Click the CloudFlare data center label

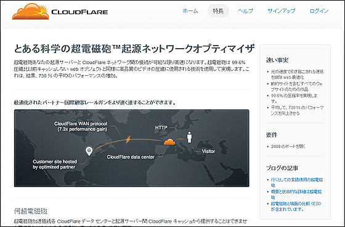click(131, 157)
